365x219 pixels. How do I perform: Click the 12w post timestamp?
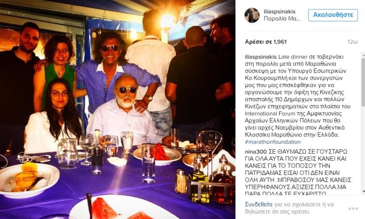(x=352, y=42)
